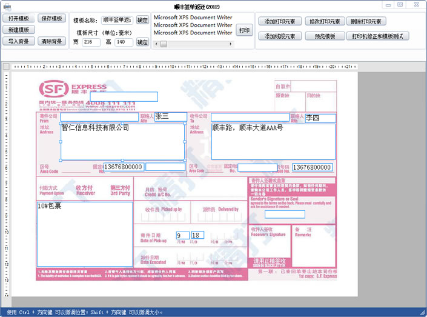Click 删除打印元素 button

[x=367, y=21]
